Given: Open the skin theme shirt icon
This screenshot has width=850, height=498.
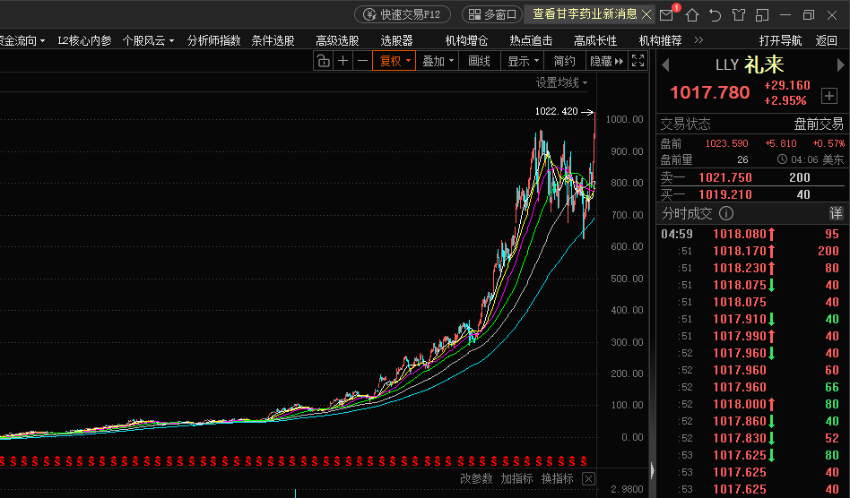Looking at the screenshot, I should 738,15.
